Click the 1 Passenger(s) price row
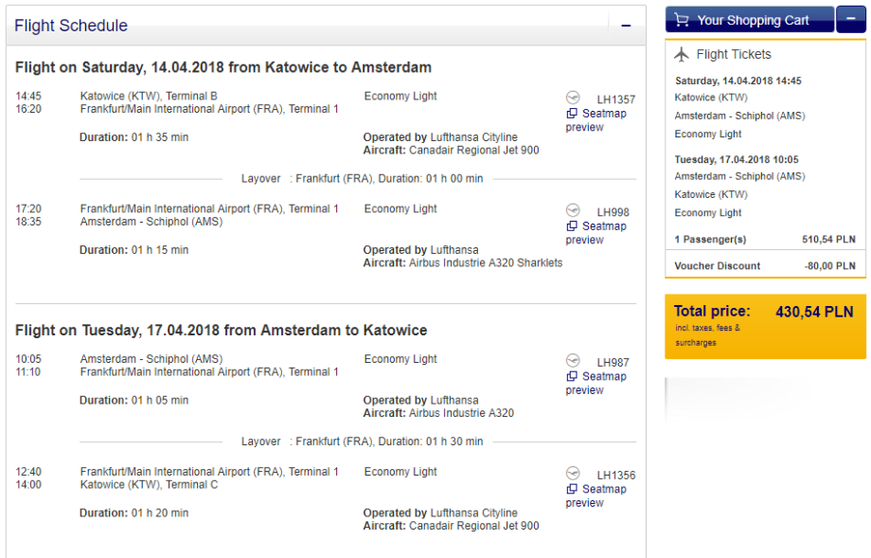This screenshot has width=871, height=558. point(765,240)
